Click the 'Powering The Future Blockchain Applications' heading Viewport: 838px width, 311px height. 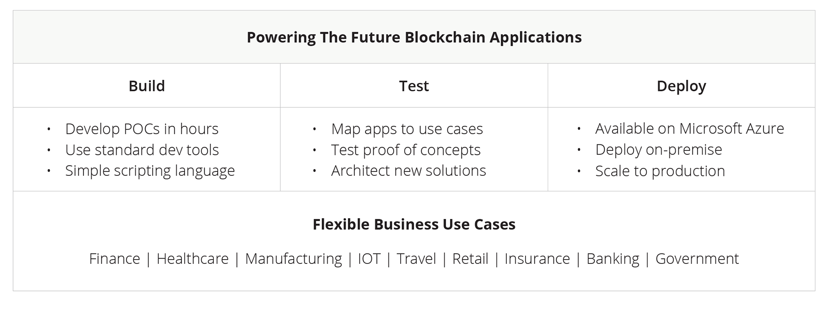pyautogui.click(x=414, y=38)
